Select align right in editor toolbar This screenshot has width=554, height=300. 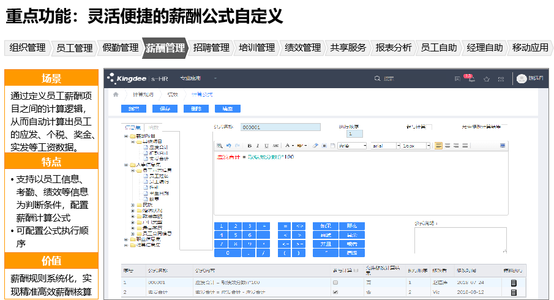pos(456,146)
